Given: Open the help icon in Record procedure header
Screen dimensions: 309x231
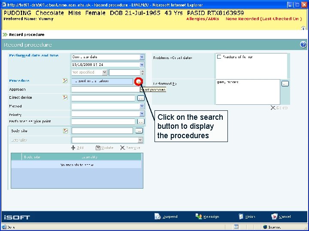Looking at the screenshot, I should pos(303,45).
